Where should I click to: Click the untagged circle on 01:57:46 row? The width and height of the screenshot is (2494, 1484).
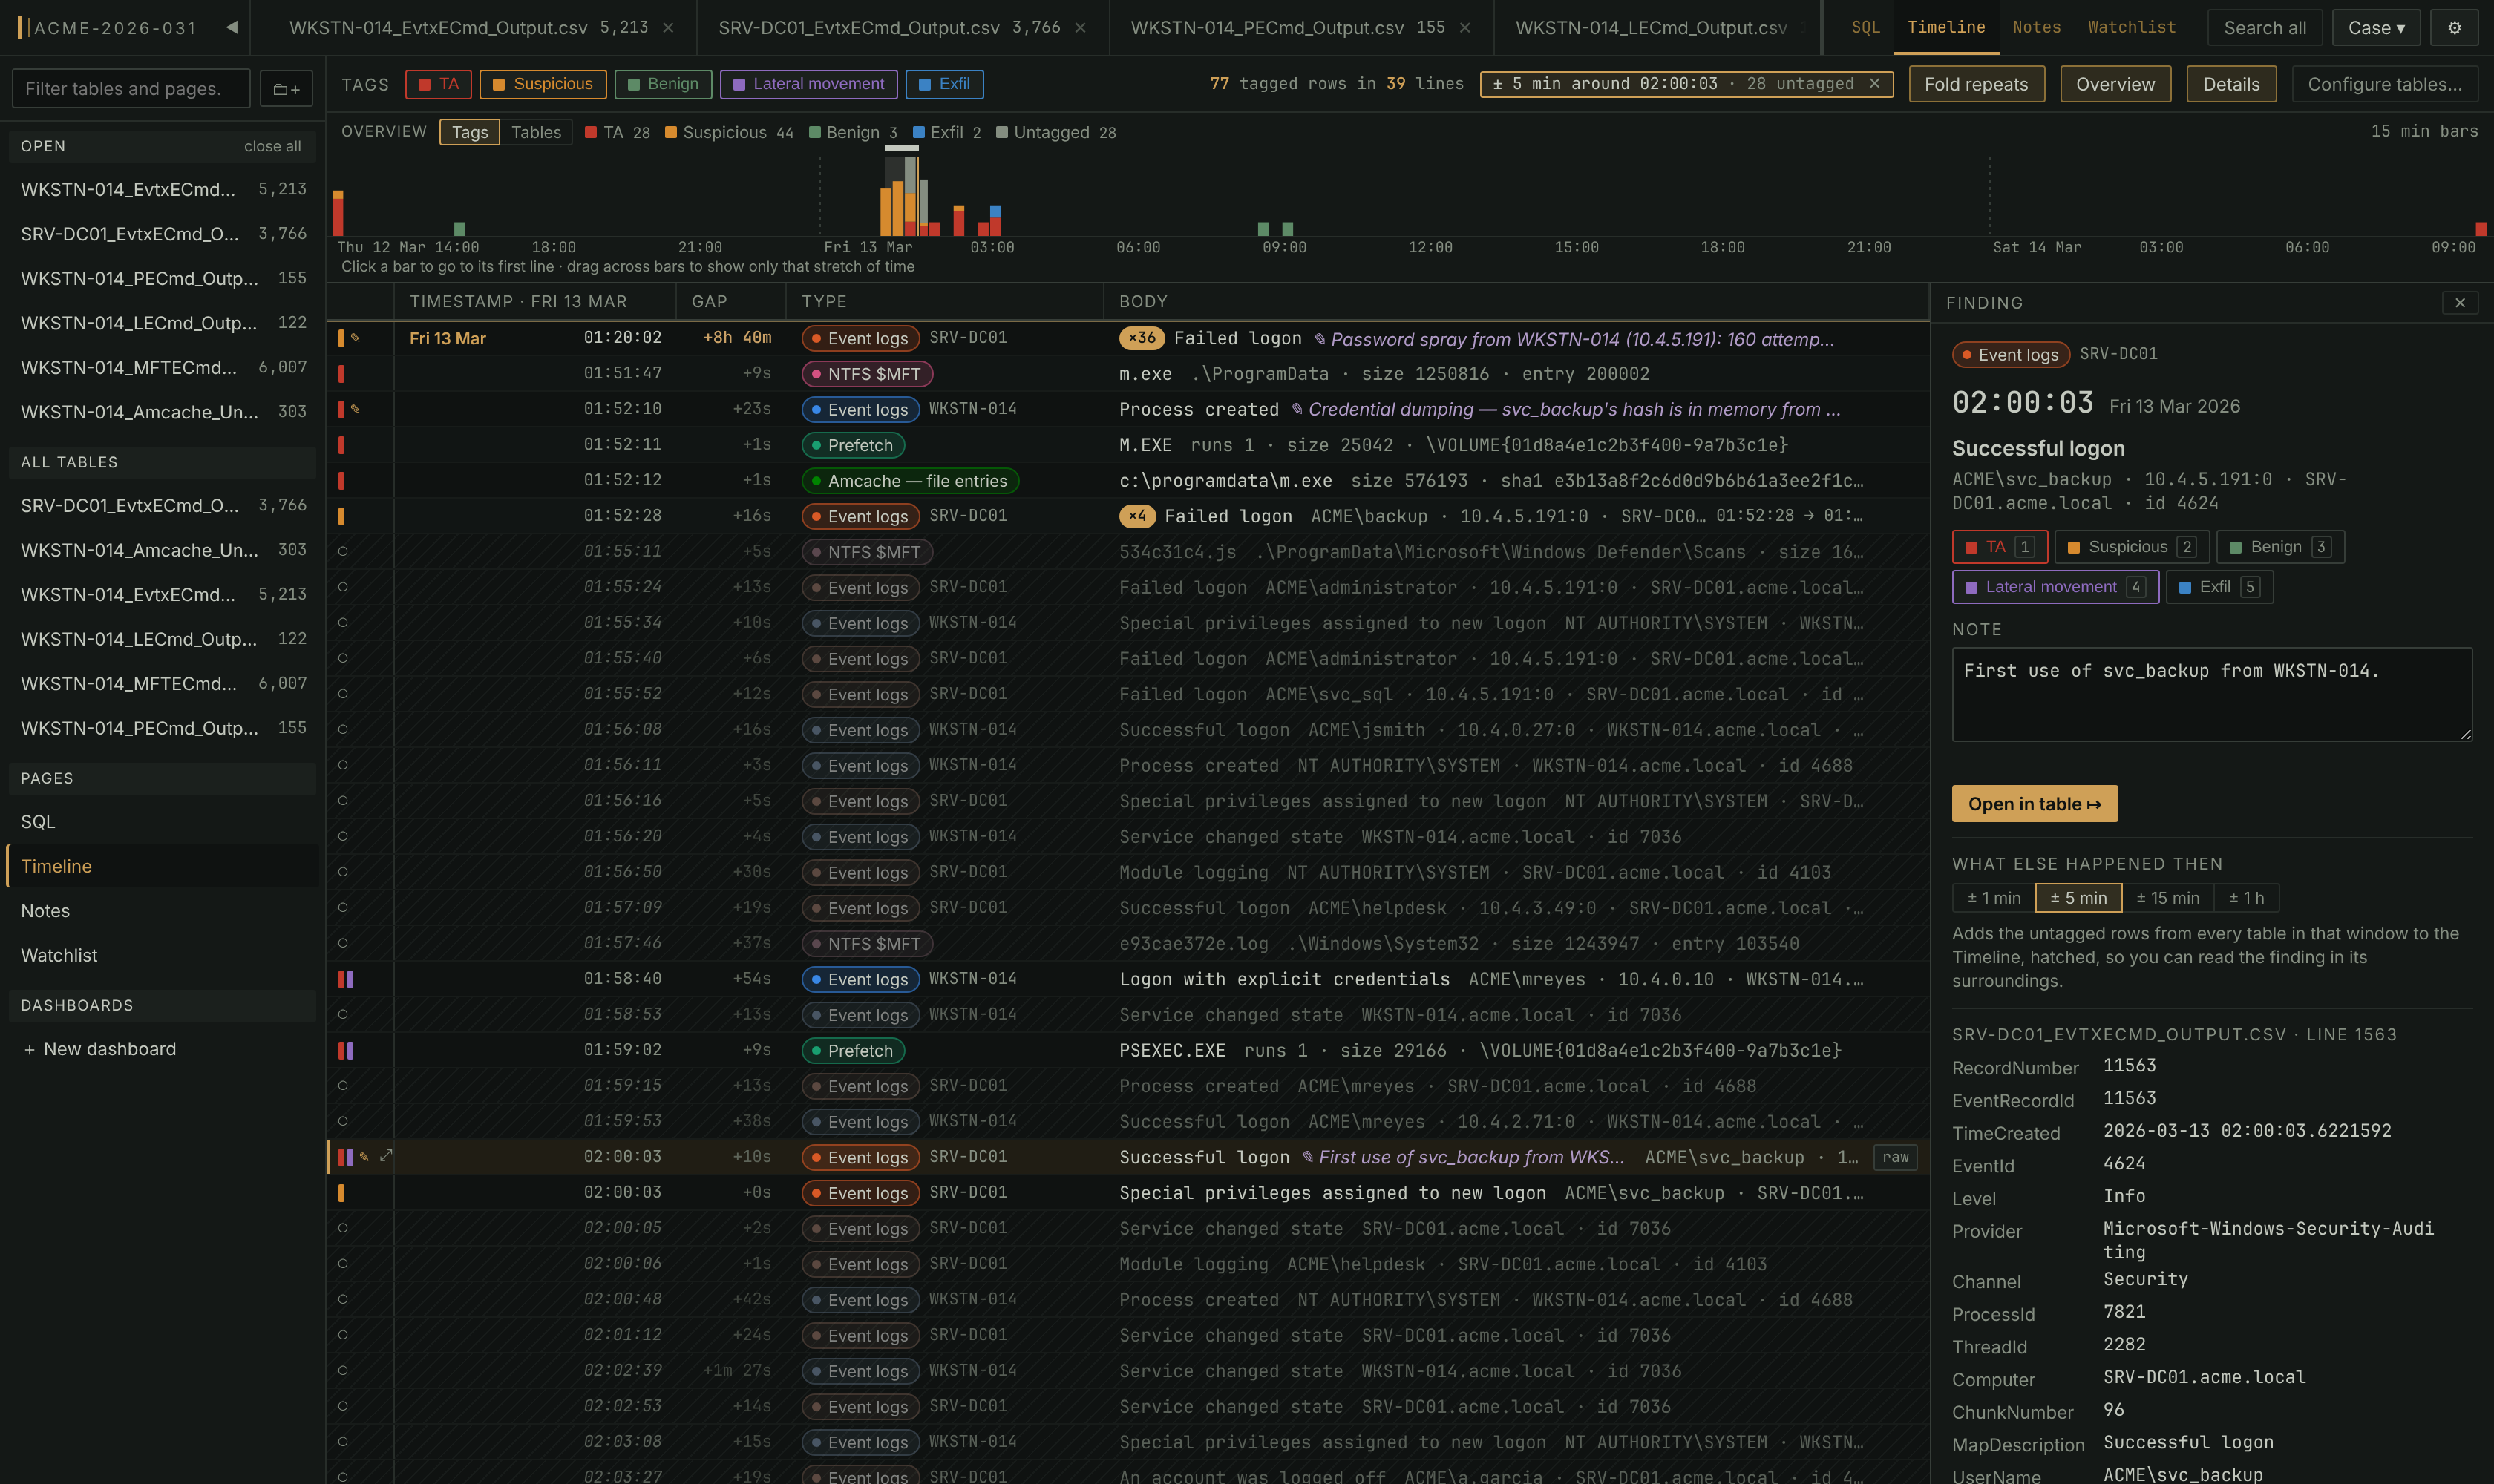click(342, 943)
